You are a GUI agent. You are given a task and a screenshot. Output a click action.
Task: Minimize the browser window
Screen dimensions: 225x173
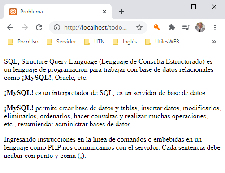(x=173, y=7)
